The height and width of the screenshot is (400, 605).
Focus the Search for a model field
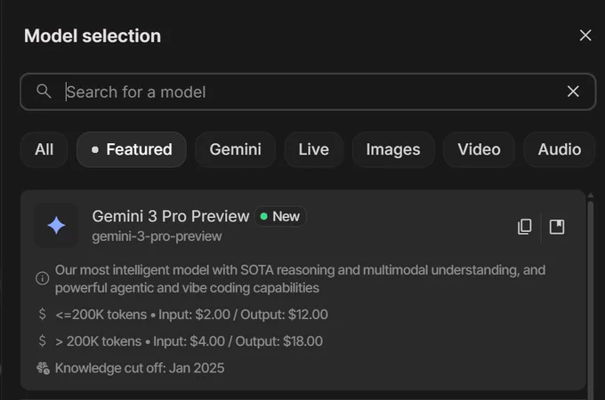pyautogui.click(x=308, y=92)
